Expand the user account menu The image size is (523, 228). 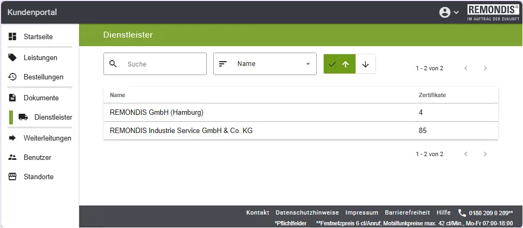pyautogui.click(x=449, y=12)
